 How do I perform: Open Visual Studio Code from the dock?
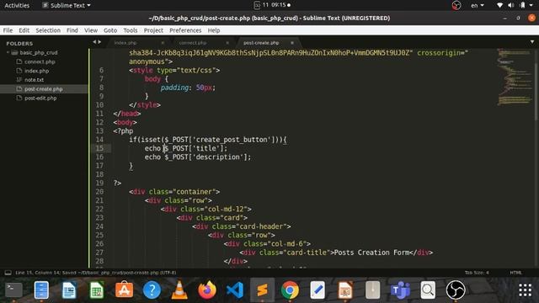(235, 290)
